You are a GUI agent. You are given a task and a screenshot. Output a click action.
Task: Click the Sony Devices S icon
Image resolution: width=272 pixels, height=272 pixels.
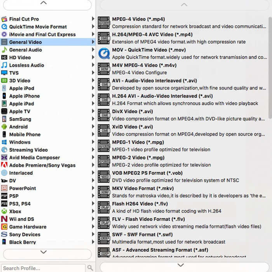tap(4, 234)
